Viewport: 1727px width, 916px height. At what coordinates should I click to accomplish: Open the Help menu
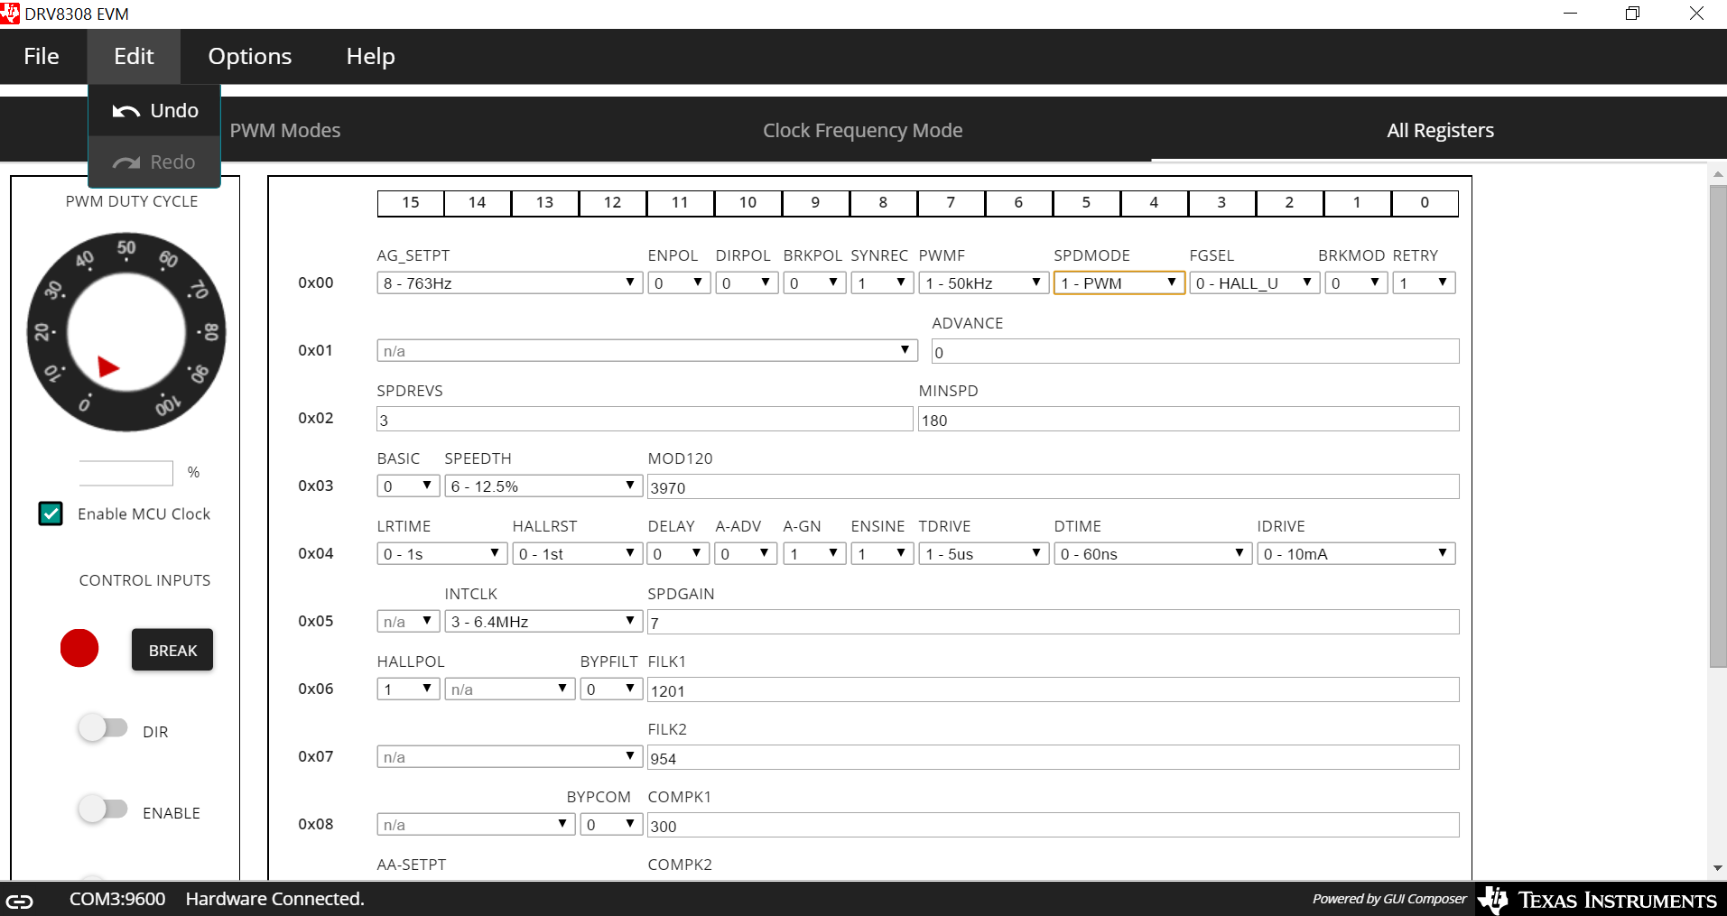371,56
